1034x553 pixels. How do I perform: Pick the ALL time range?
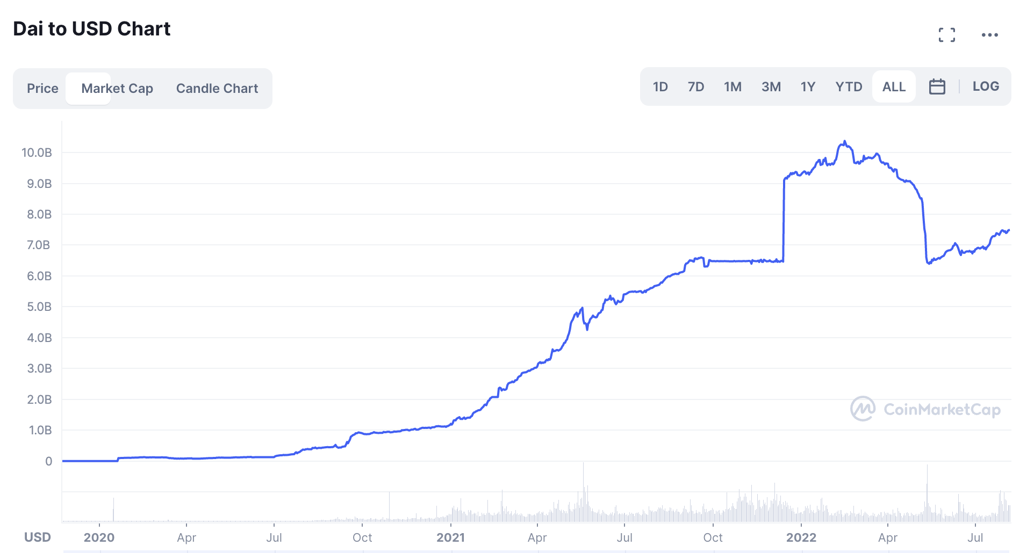pyautogui.click(x=894, y=86)
